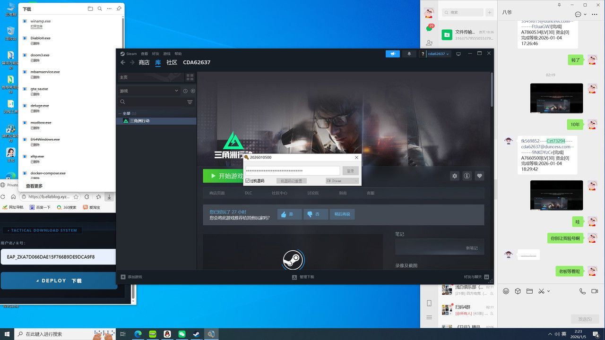Click the browser downloads toolbar icon

109,197
